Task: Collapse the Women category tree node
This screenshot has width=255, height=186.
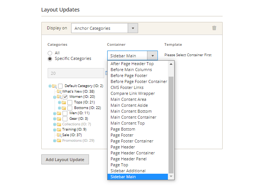Action: tap(54, 97)
